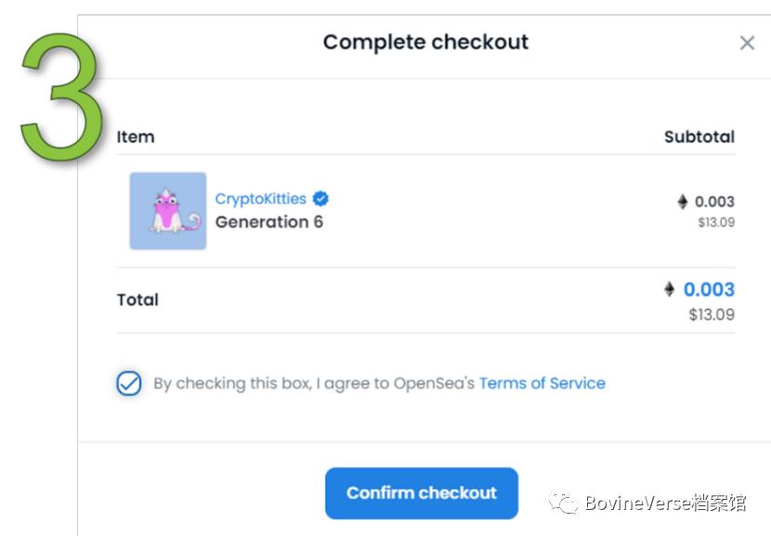
Task: Select the Generation 6 item name
Action: (268, 222)
